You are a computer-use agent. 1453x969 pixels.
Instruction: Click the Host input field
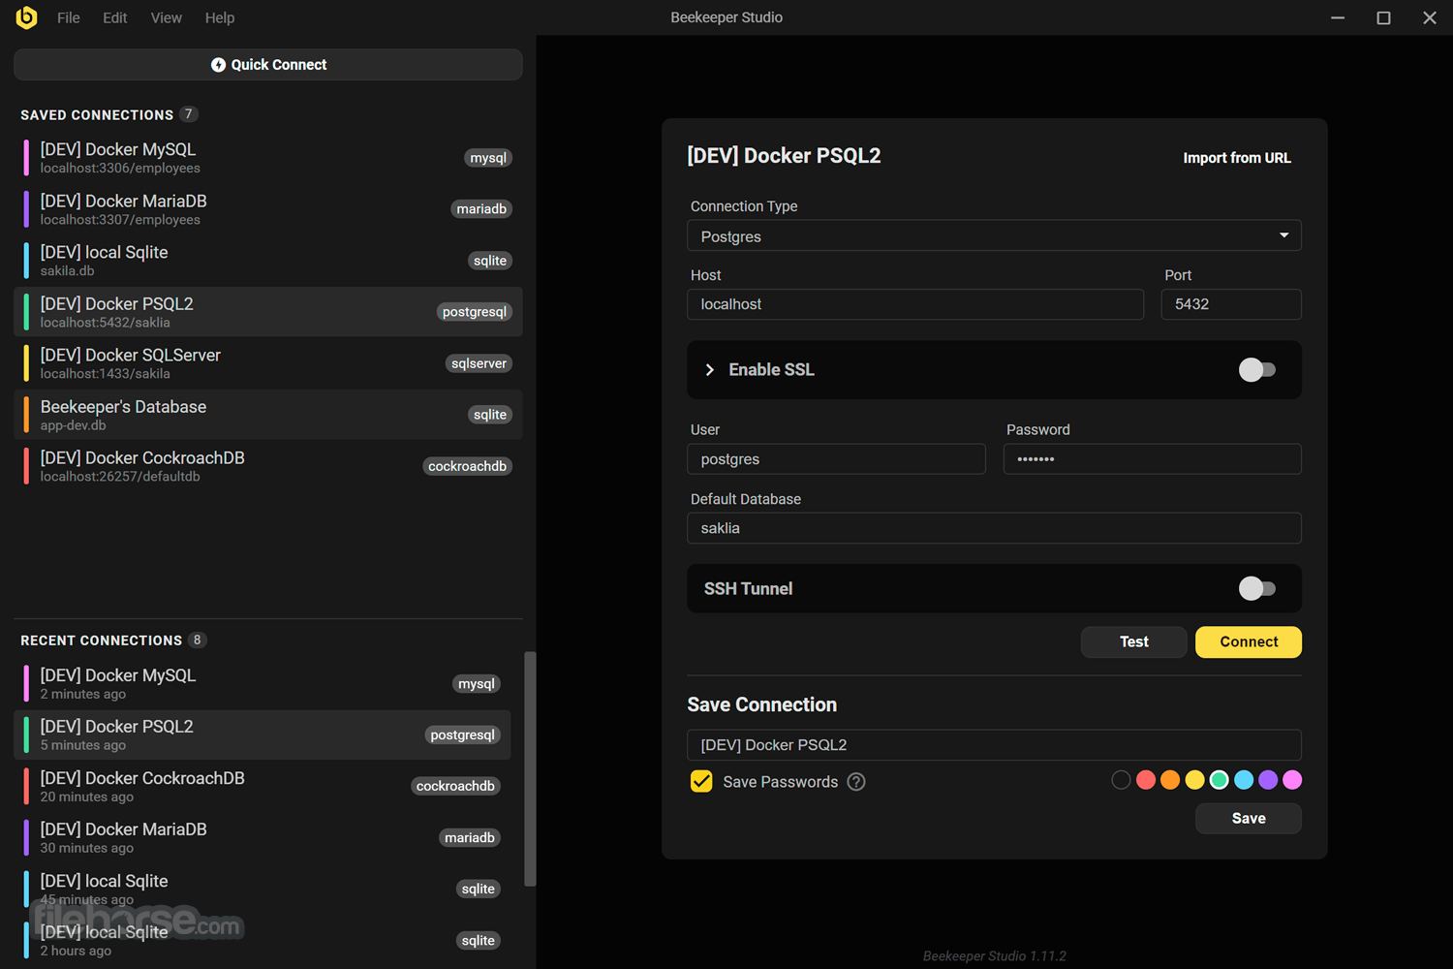pos(915,304)
